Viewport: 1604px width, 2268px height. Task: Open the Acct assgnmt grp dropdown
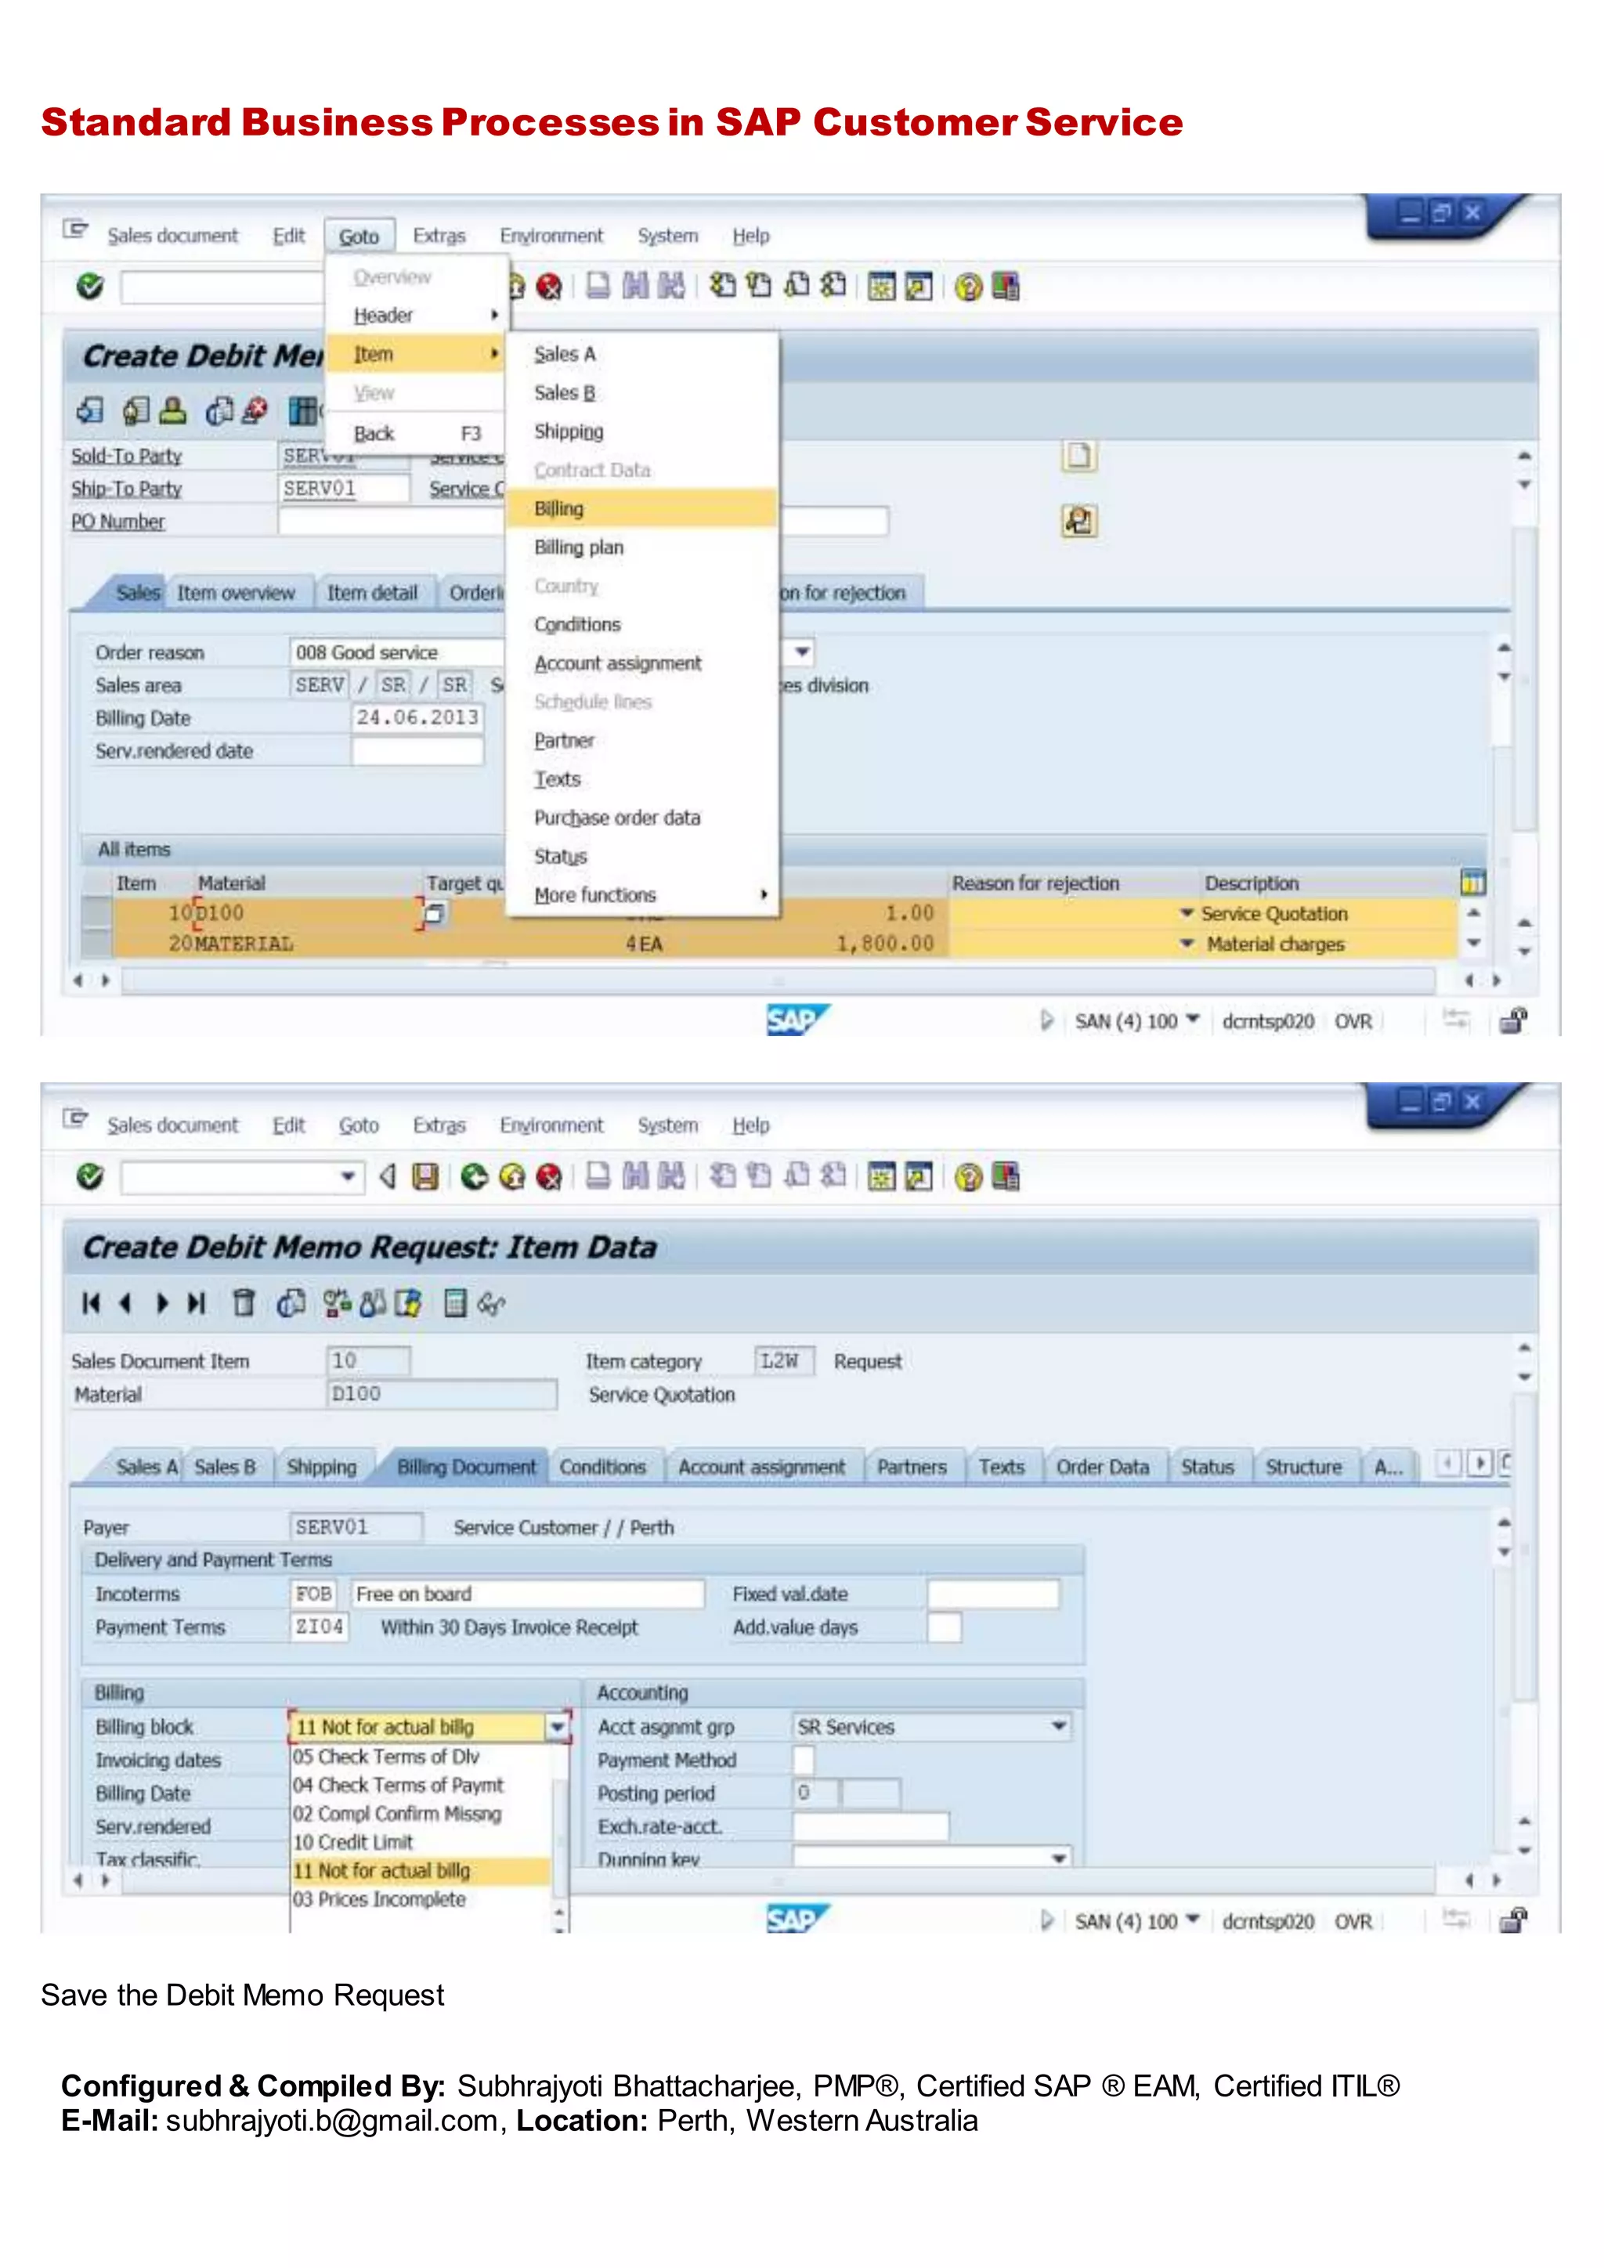coord(1058,1727)
